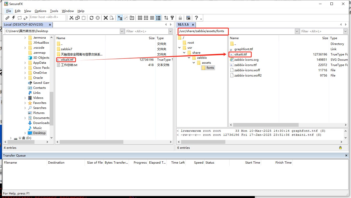Open the remote Filter dropdown arrow

(345, 31)
